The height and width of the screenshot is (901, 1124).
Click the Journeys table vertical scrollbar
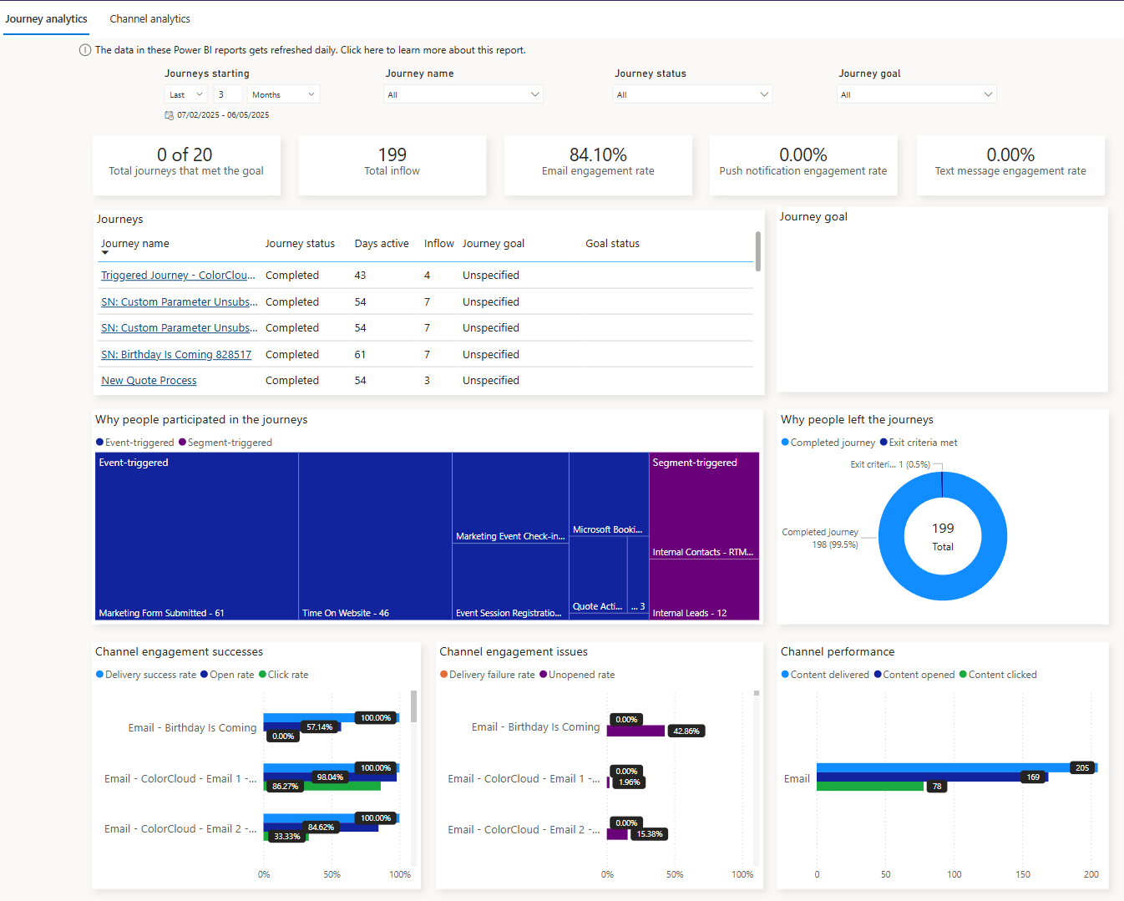(758, 251)
